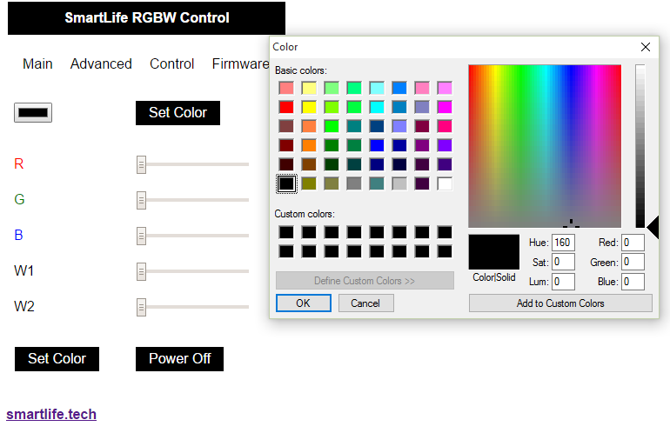Image resolution: width=670 pixels, height=433 pixels.
Task: Select olive swatch next to black
Action: tap(309, 183)
